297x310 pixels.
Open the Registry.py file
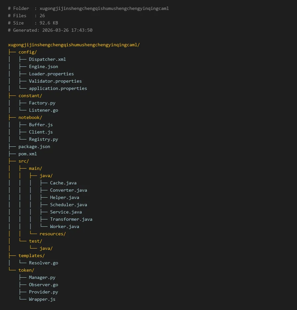click(43, 139)
